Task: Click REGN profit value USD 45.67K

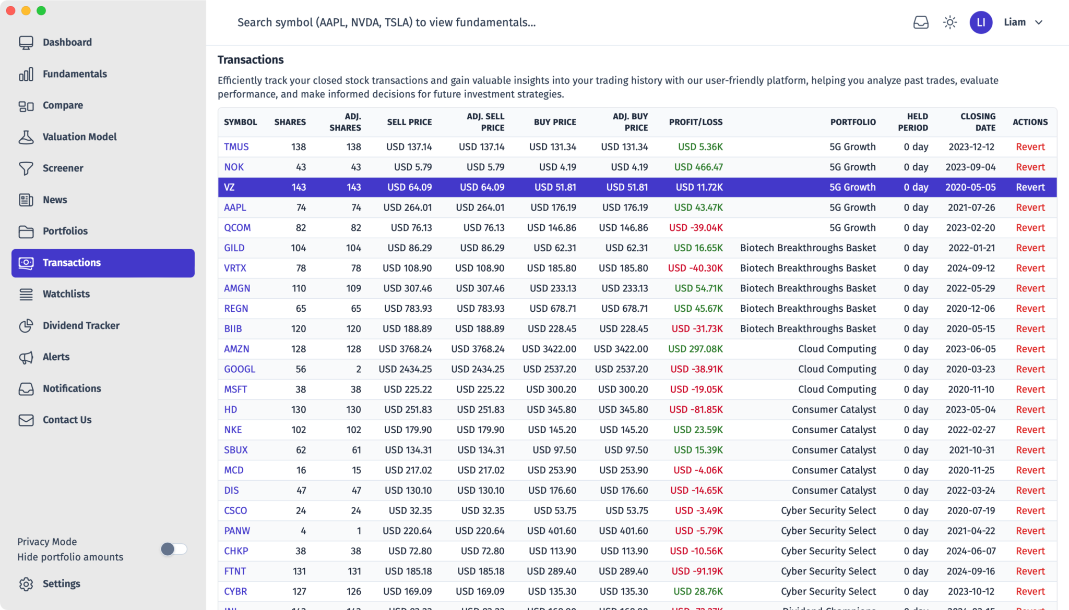Action: point(698,309)
